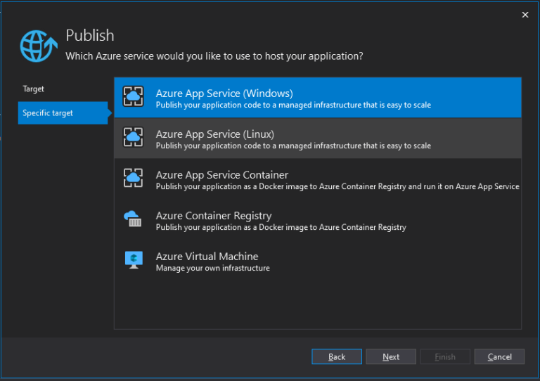This screenshot has width=540, height=381.
Task: Click the Azure Container Registry icon
Action: coord(133,219)
